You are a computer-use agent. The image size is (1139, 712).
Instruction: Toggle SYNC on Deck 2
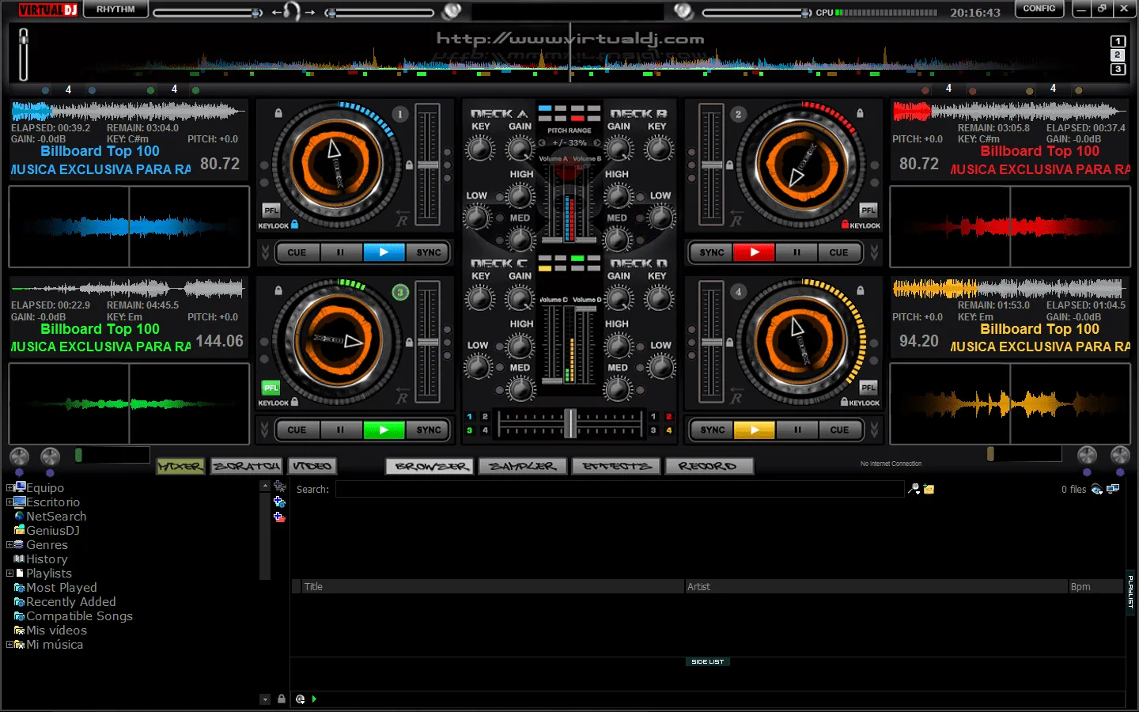[710, 252]
